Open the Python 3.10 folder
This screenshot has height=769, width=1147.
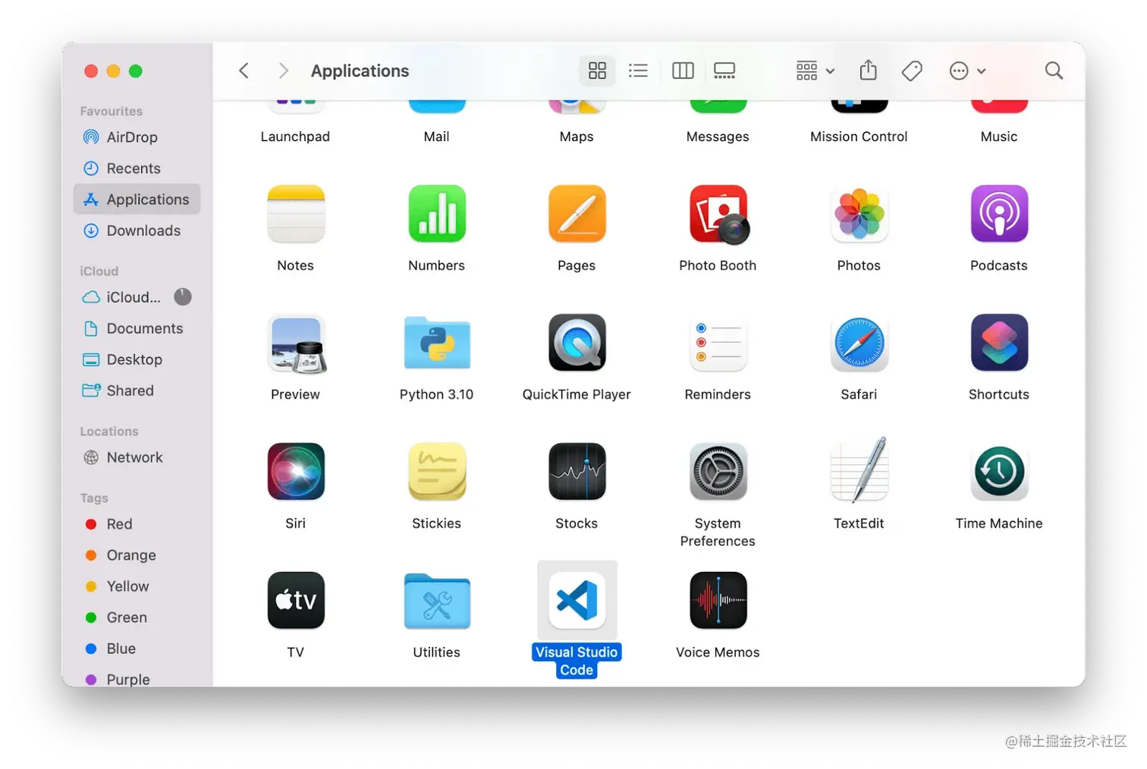[437, 343]
